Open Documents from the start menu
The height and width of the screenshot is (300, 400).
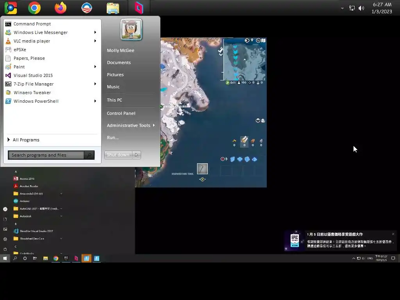click(119, 62)
